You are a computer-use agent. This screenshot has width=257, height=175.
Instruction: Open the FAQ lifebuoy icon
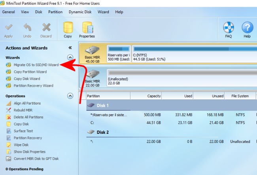(229, 27)
